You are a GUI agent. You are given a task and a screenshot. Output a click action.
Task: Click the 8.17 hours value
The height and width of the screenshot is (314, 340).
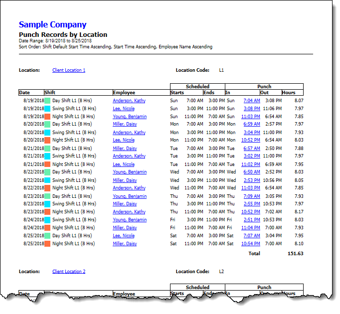pyautogui.click(x=299, y=211)
